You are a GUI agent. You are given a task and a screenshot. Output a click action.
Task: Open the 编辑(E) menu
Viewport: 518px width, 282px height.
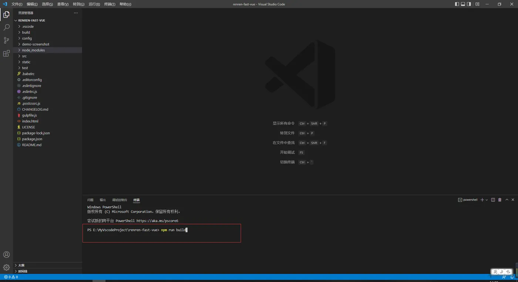pos(32,4)
